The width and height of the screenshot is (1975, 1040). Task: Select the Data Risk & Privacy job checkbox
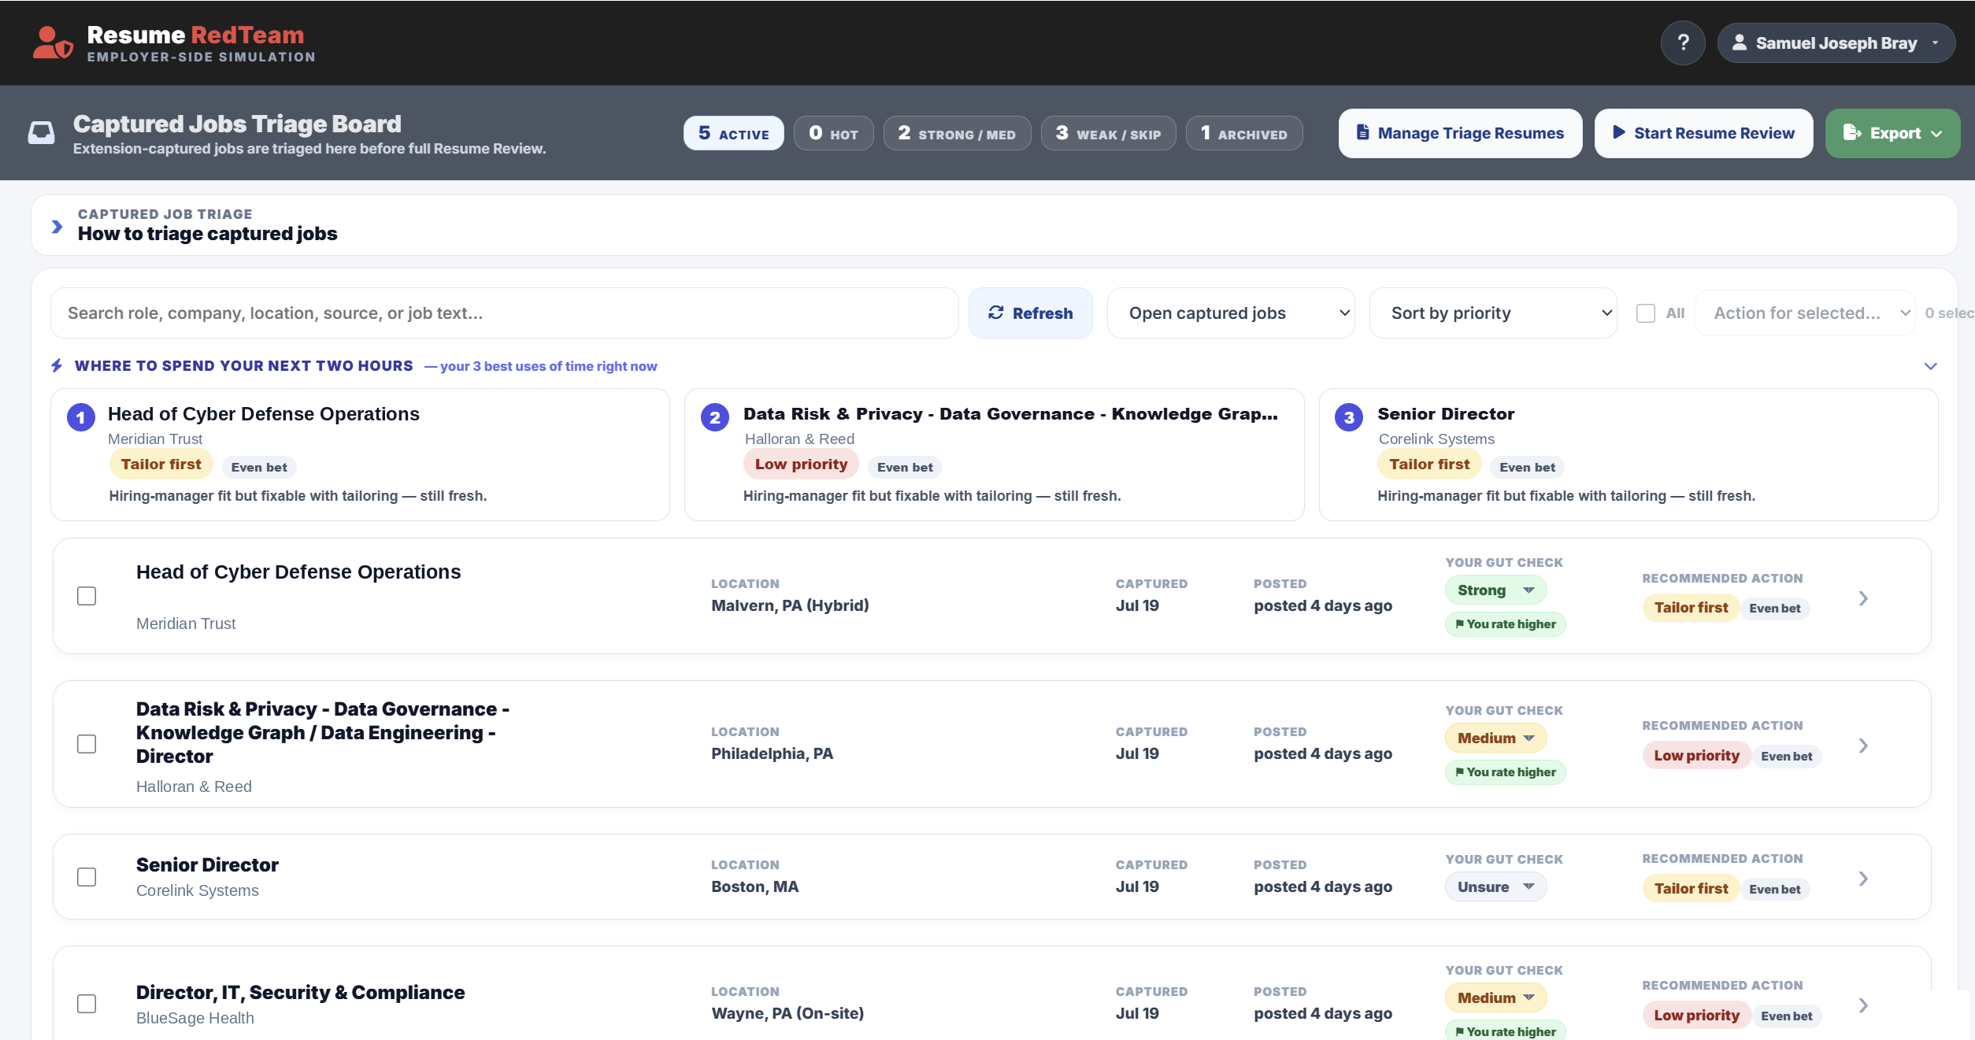pyautogui.click(x=87, y=744)
